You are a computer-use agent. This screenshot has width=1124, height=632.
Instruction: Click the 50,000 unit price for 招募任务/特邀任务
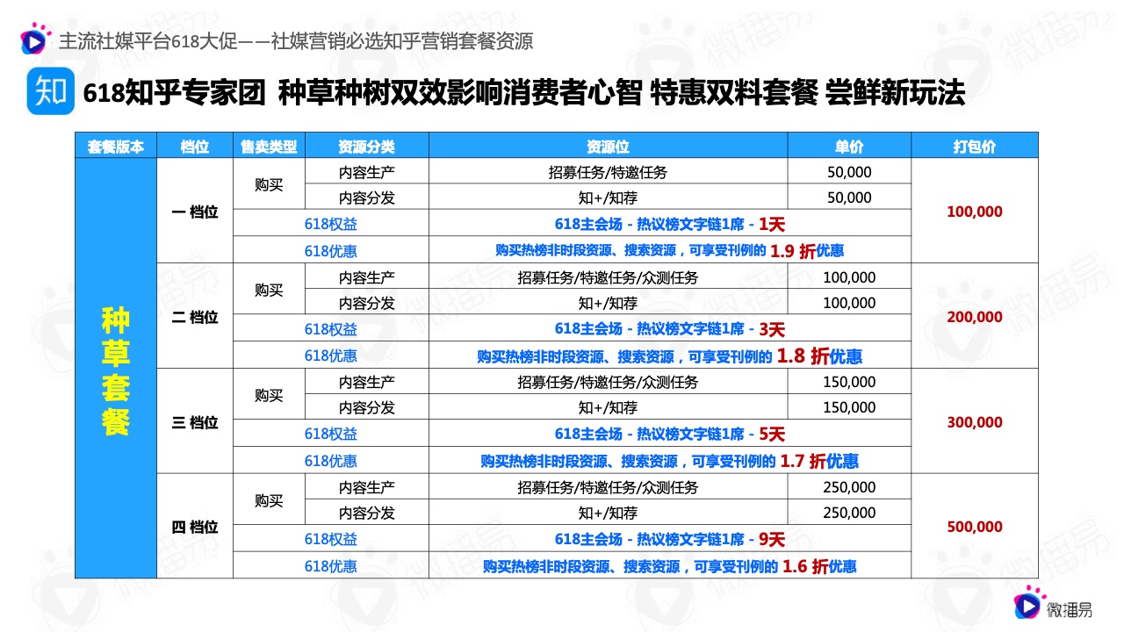[849, 172]
